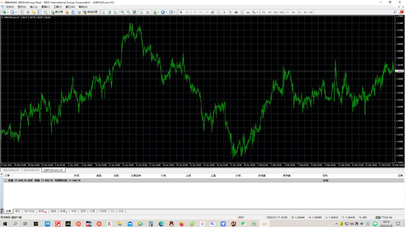Click the tile windows grid icon
Screen dimensions: 405x227
pos(134,12)
